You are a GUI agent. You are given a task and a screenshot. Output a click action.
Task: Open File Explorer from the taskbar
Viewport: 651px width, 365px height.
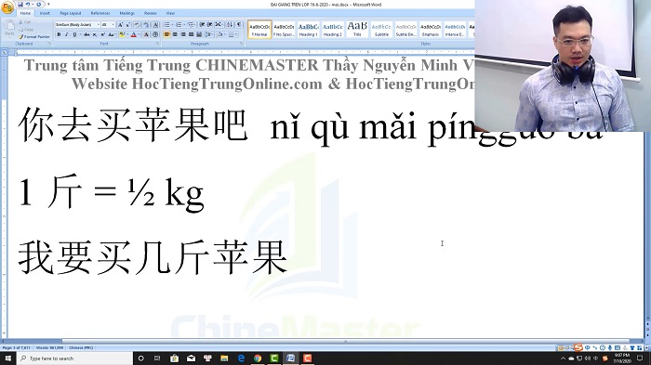pos(224,358)
